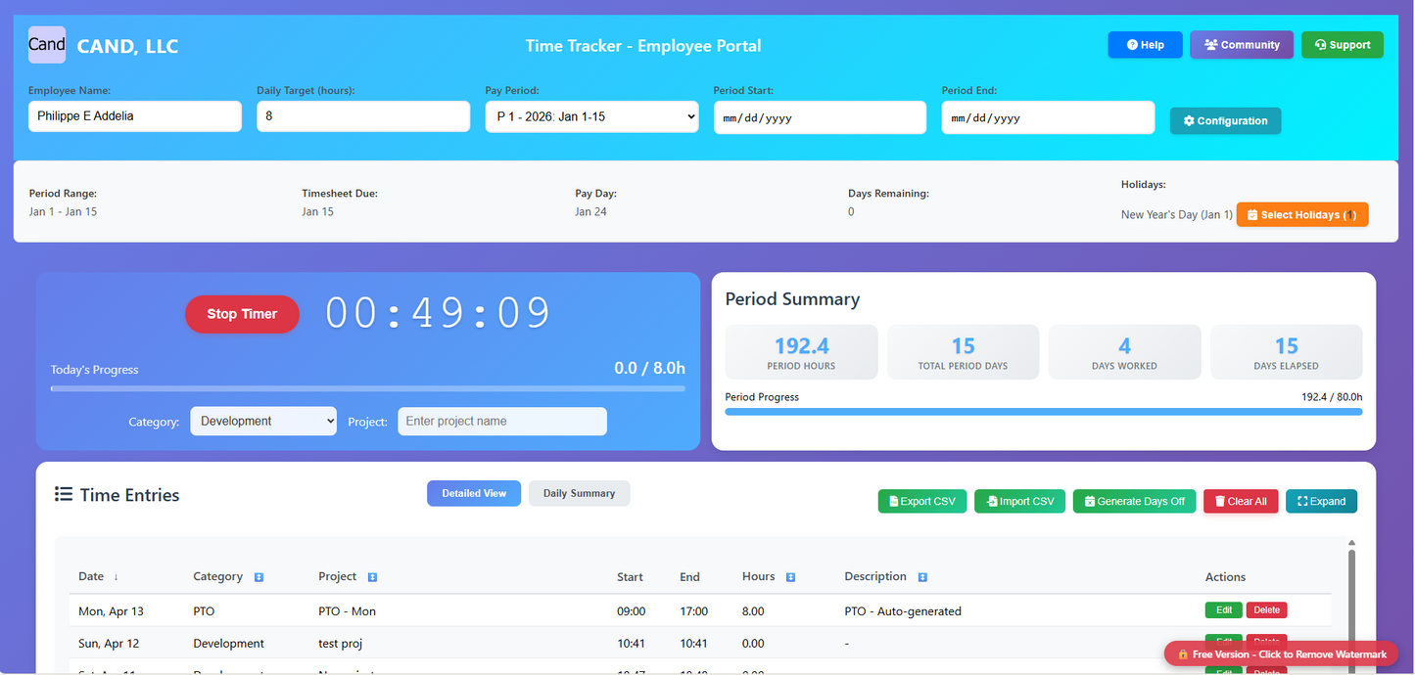The height and width of the screenshot is (675, 1415).
Task: Open the Help button
Action: click(1145, 45)
